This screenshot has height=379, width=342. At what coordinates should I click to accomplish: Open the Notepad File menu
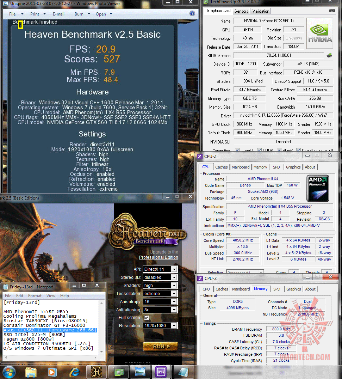point(8,295)
